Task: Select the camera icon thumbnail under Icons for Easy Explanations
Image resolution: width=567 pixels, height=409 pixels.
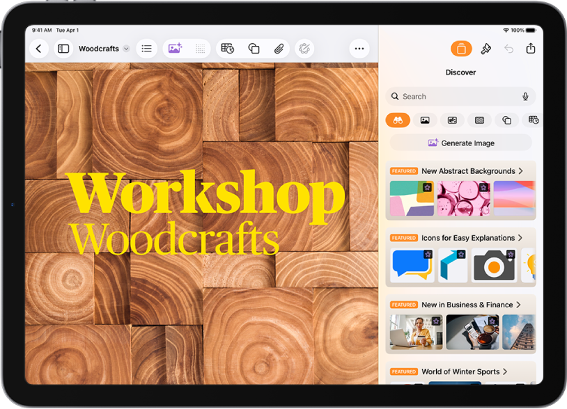Action: point(494,265)
